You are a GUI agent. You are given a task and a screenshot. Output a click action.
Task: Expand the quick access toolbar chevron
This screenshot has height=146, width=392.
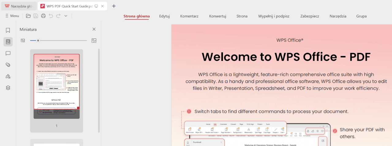click(66, 16)
